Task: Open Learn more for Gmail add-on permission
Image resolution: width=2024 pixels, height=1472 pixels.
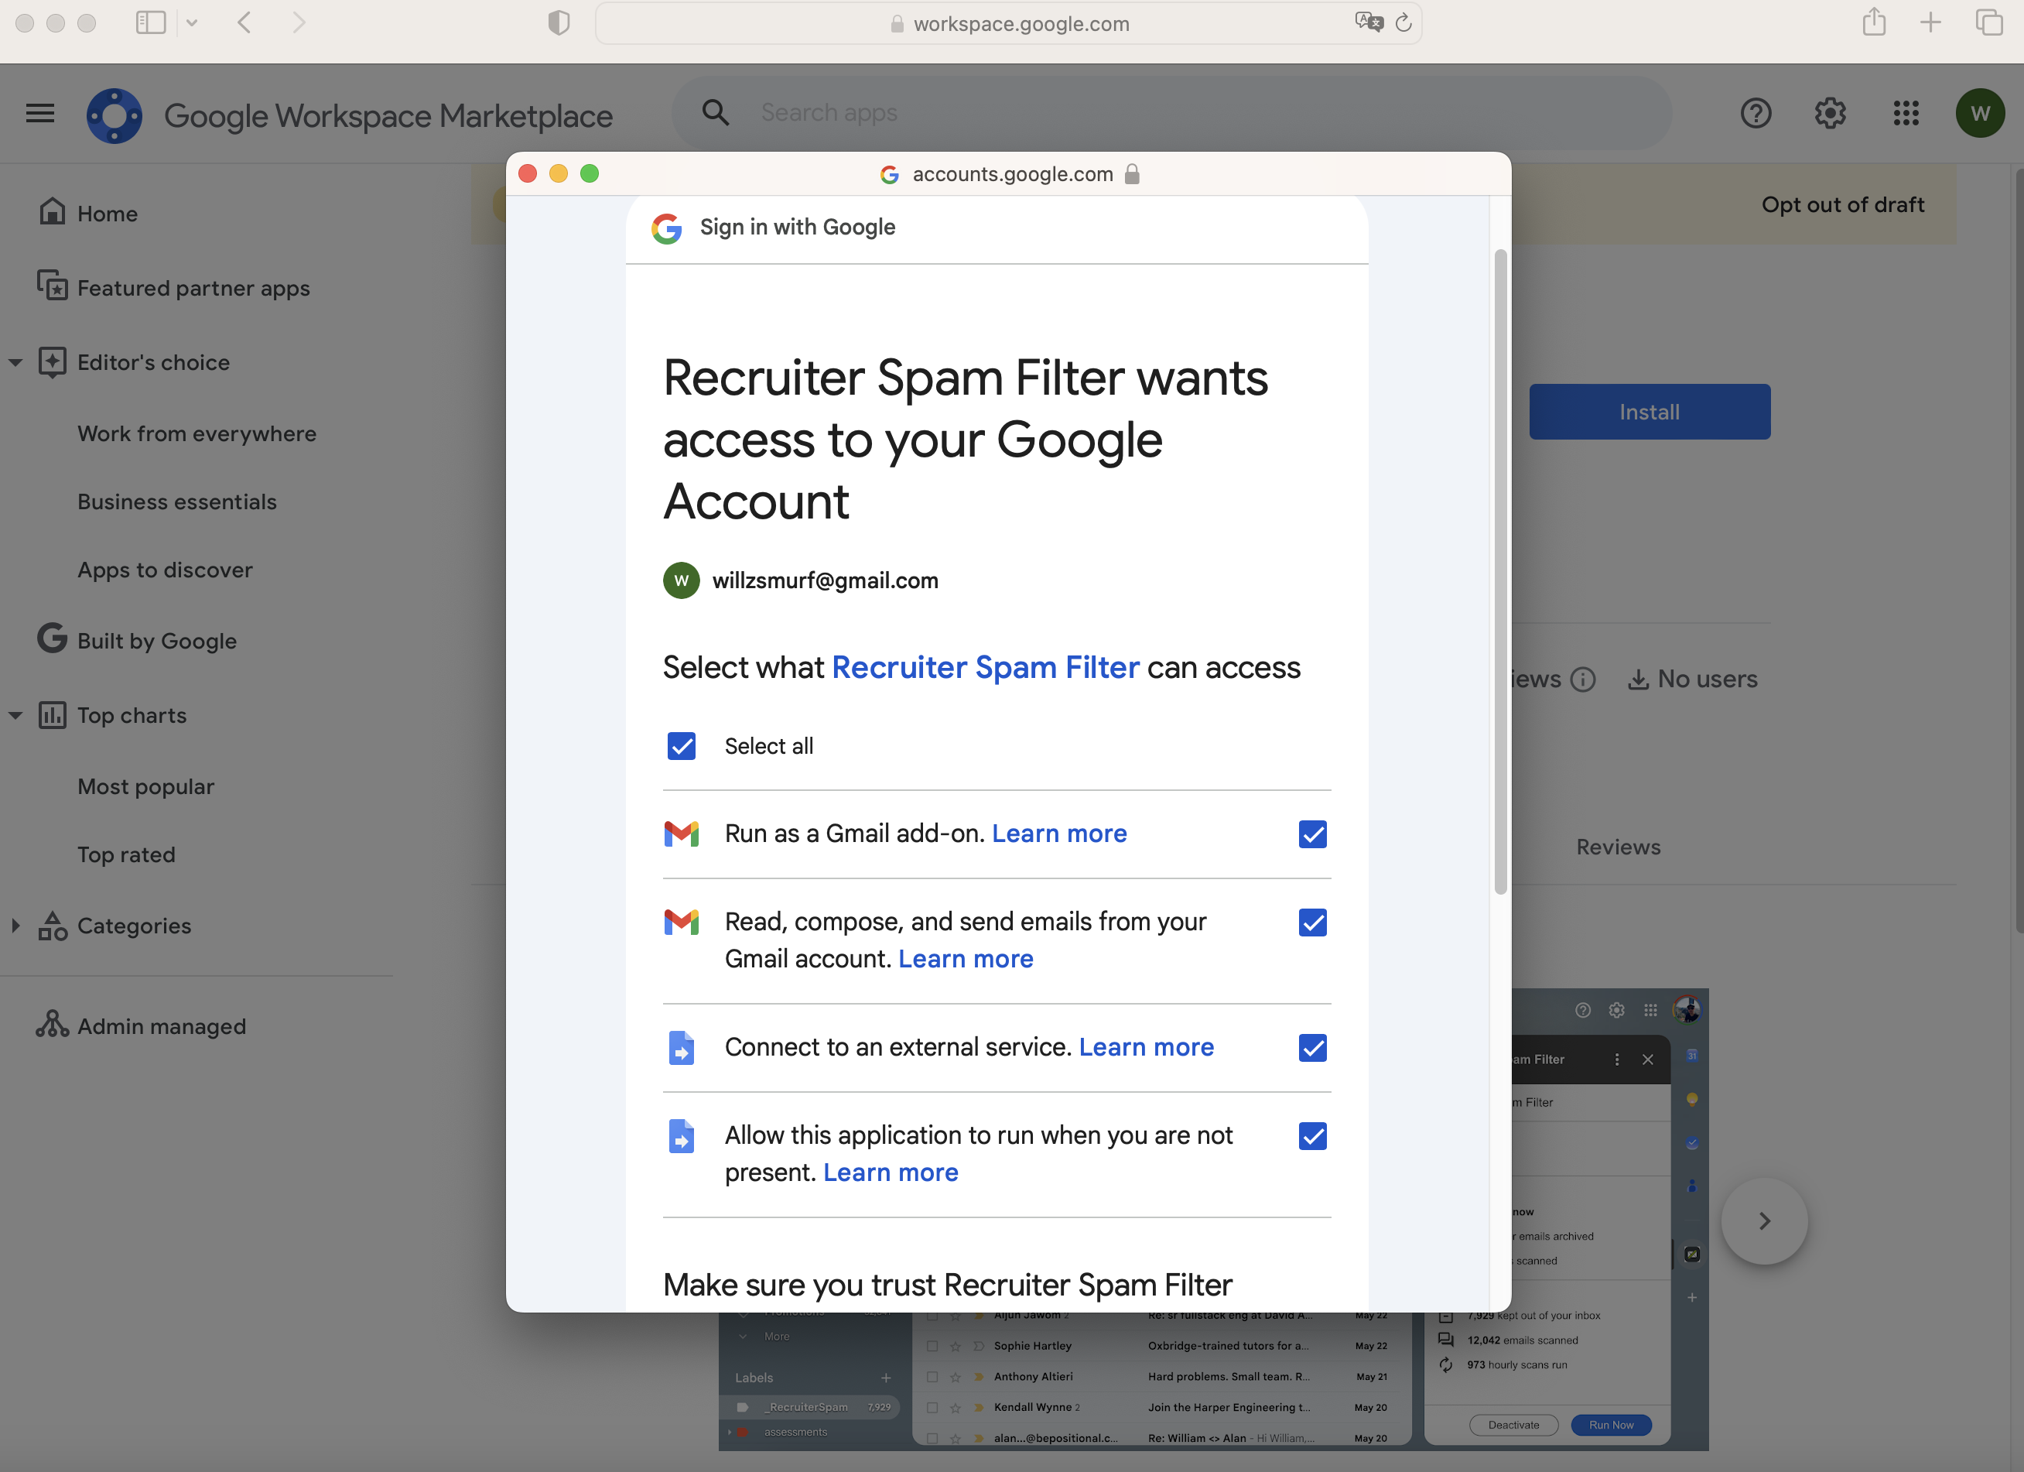Action: point(1059,834)
